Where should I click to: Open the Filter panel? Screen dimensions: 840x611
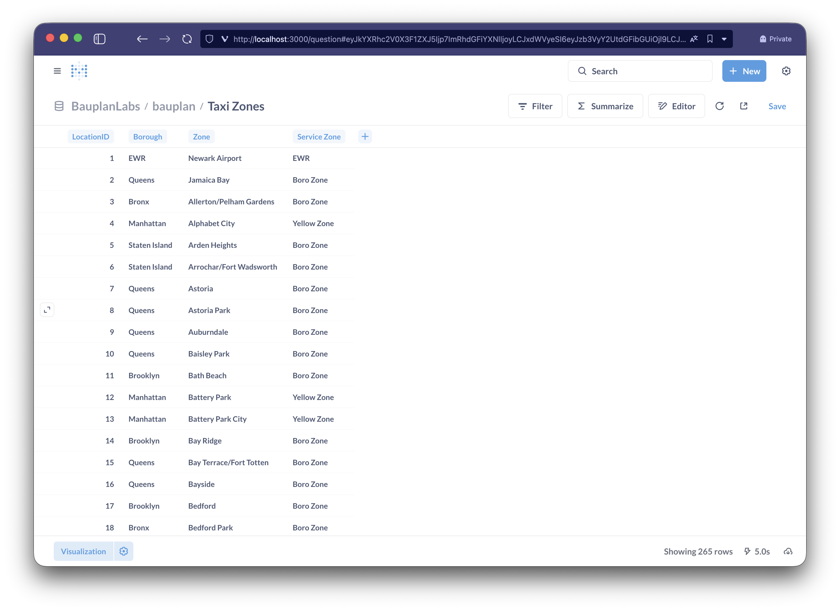point(535,106)
